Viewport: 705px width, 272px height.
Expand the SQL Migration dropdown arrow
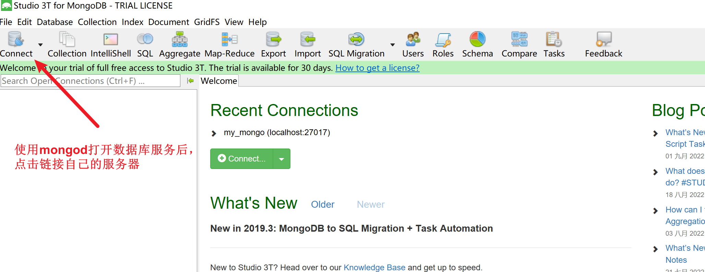pyautogui.click(x=393, y=45)
